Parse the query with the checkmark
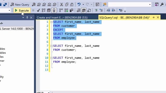The image size is (166, 93). [38, 10]
